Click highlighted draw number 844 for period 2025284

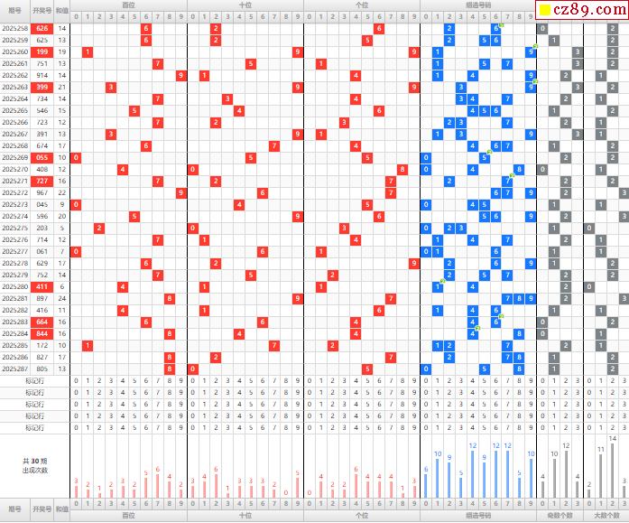coord(42,333)
